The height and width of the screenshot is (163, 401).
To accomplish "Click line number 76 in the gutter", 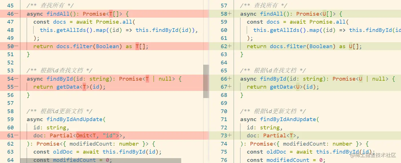I will point(224,160).
